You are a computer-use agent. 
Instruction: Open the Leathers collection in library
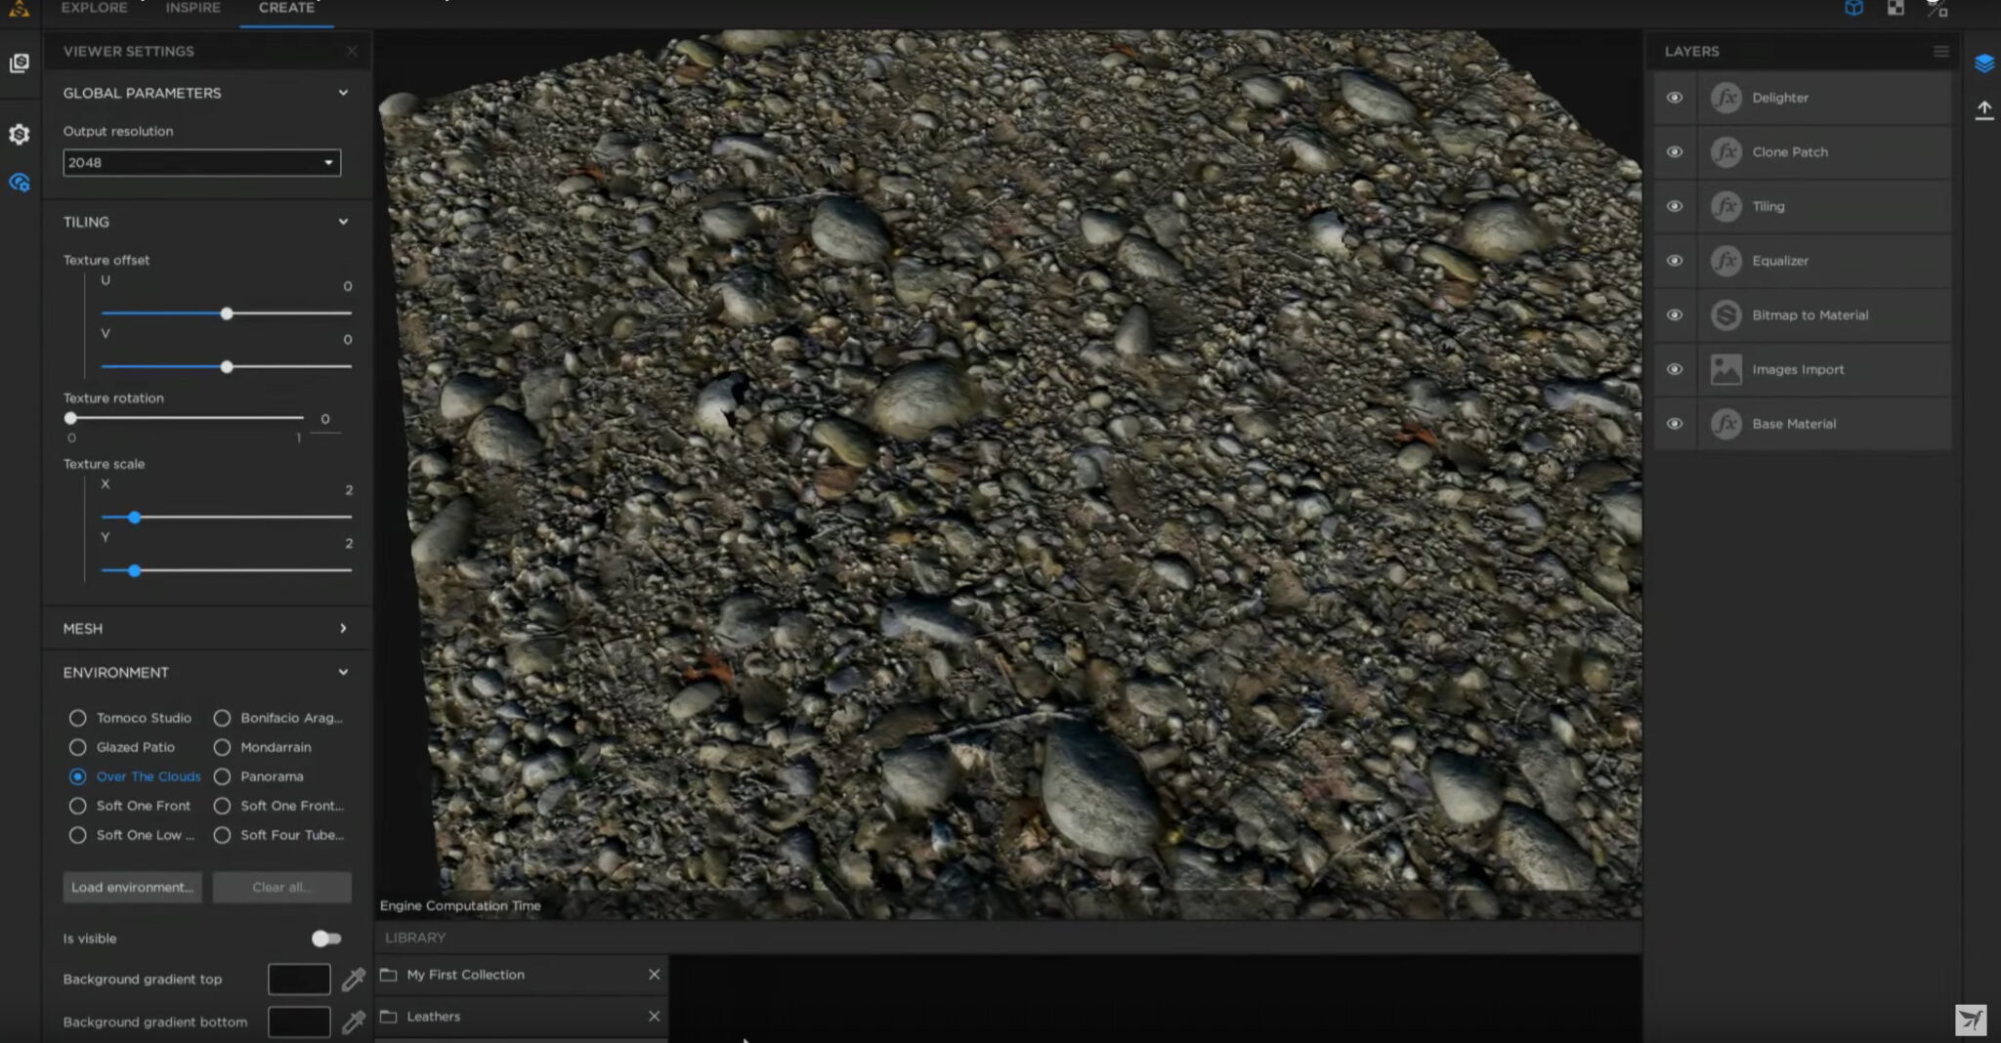pos(433,1017)
